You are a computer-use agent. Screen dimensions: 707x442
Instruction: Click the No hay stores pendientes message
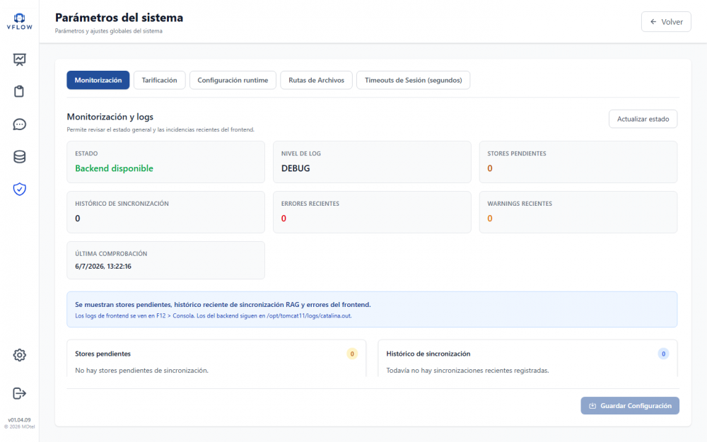141,371
